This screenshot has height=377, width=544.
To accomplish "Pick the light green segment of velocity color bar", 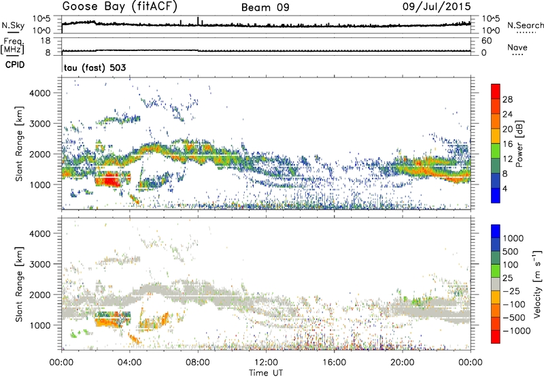I will coord(496,271).
